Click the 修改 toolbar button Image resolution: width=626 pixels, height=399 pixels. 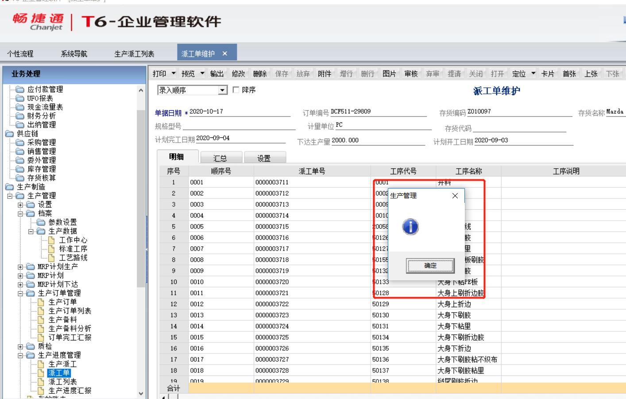238,74
